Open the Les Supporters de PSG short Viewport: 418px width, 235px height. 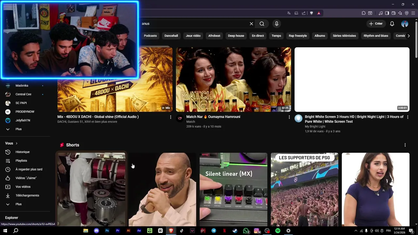pyautogui.click(x=304, y=189)
